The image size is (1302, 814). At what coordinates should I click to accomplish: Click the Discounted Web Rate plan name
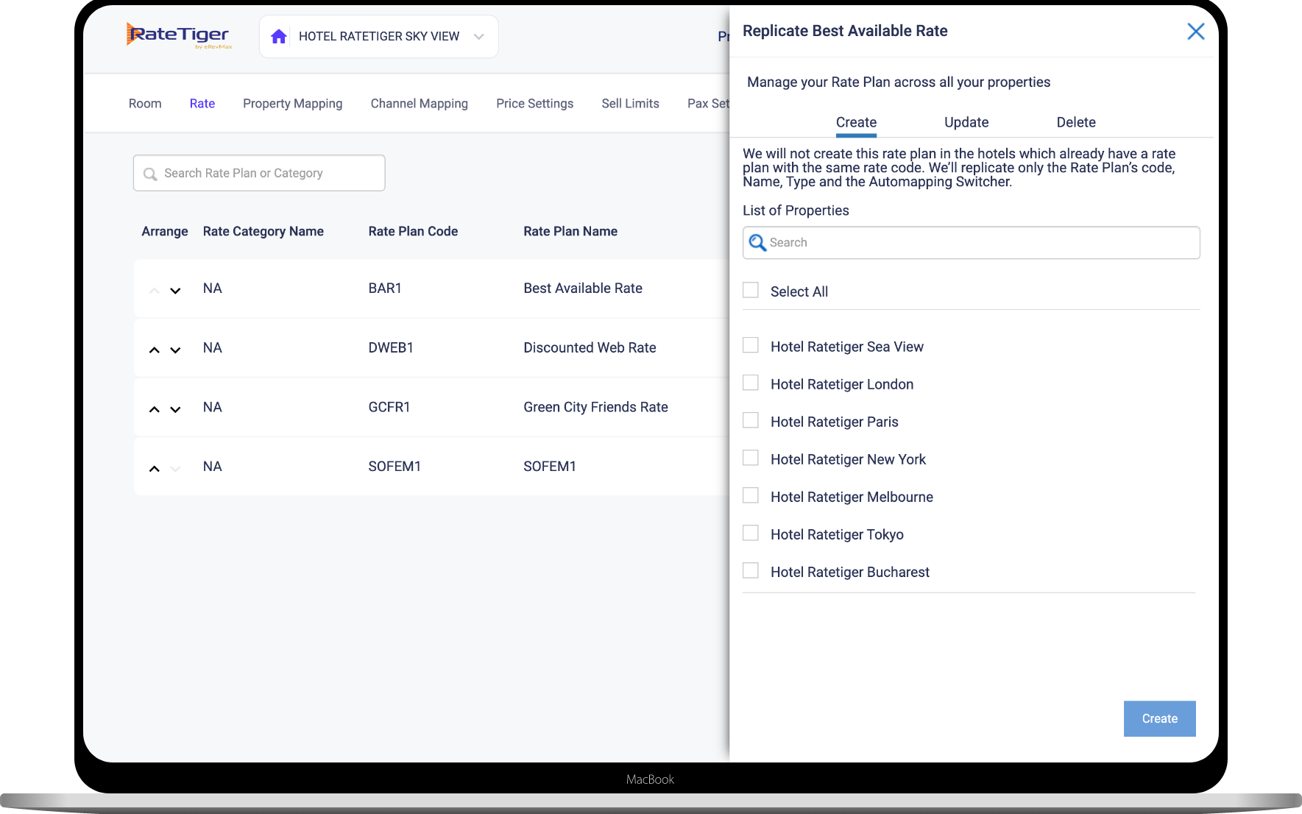[x=590, y=348]
